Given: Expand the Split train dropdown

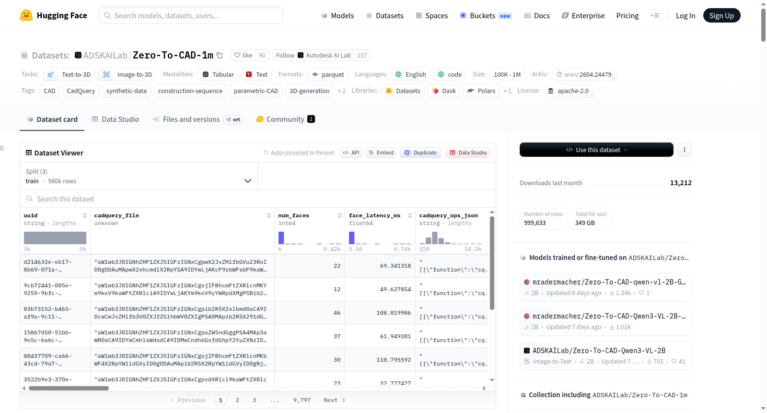Looking at the screenshot, I should (x=139, y=176).
